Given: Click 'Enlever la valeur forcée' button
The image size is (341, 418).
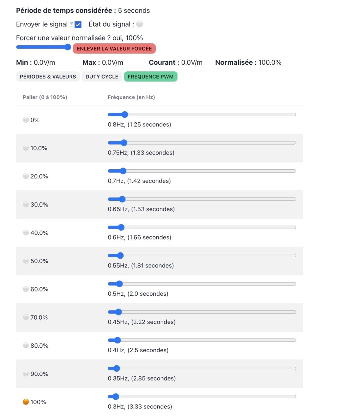Looking at the screenshot, I should [x=114, y=49].
